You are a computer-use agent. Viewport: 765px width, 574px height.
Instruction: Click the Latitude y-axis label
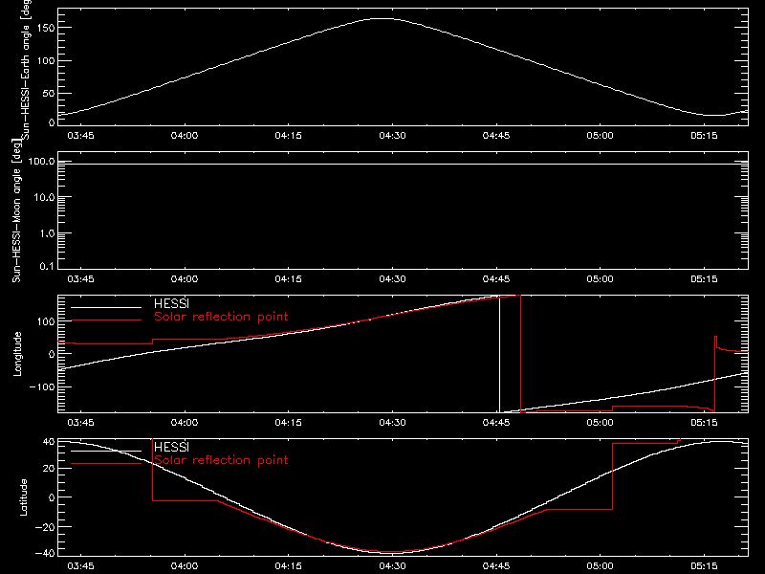23,497
